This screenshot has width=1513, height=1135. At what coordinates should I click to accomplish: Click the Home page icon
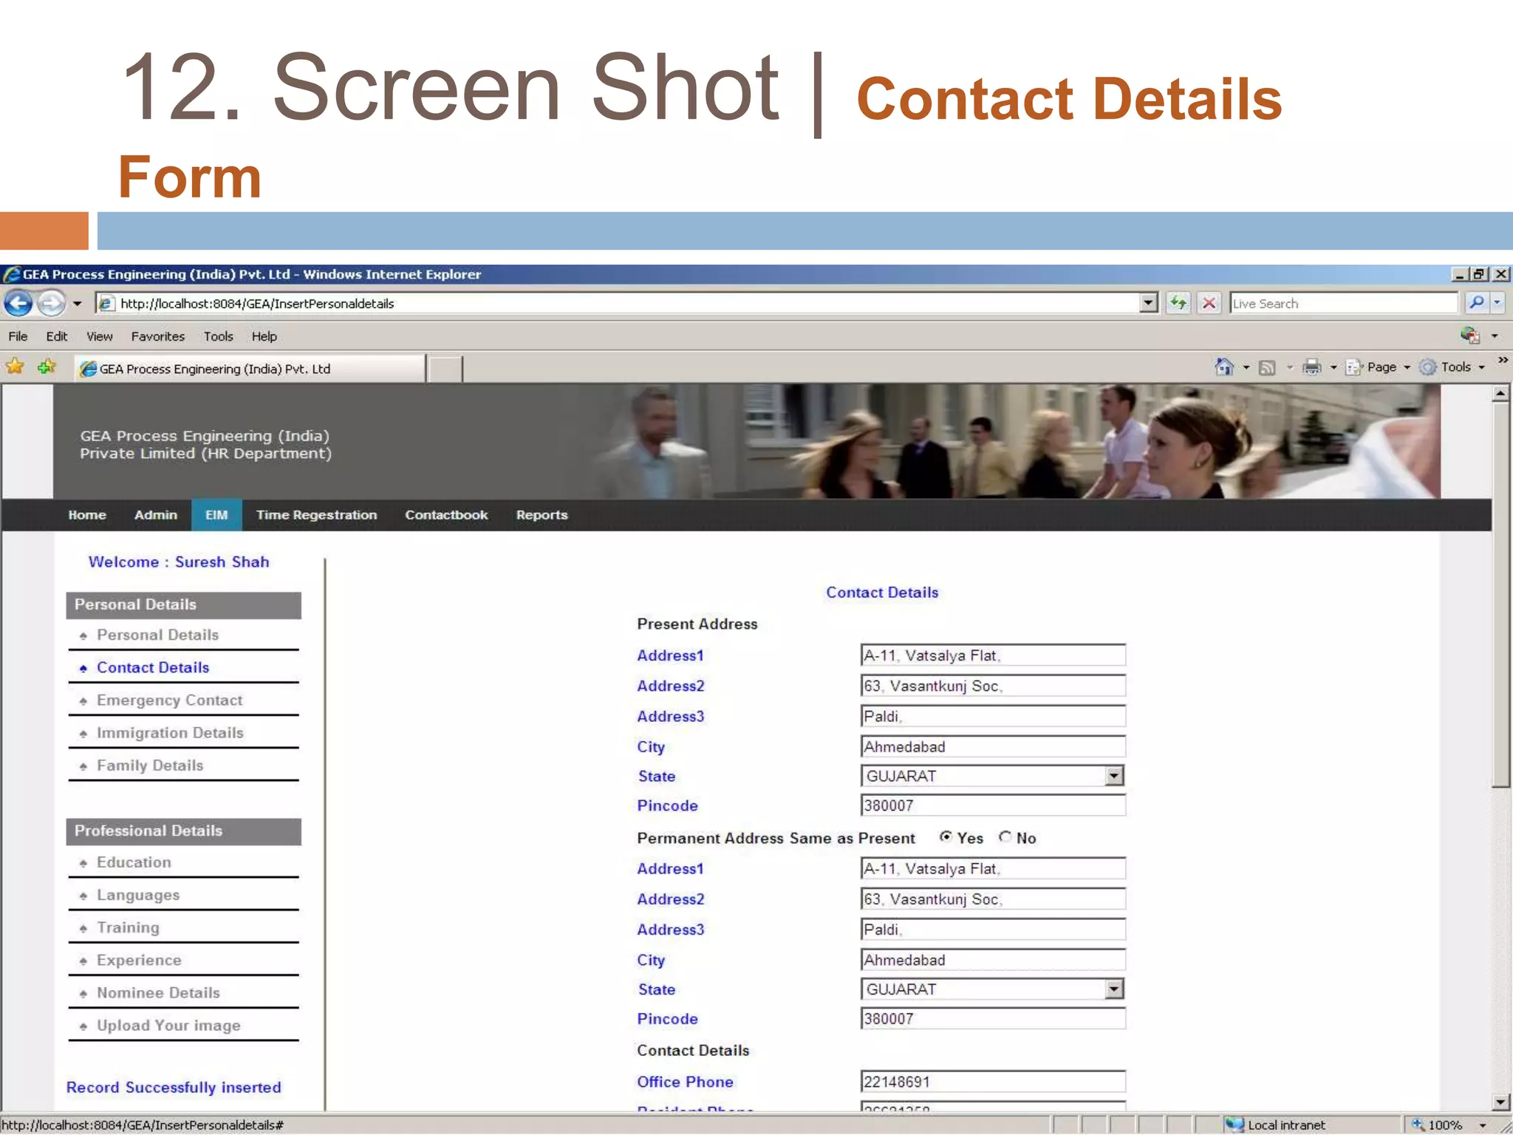1224,367
